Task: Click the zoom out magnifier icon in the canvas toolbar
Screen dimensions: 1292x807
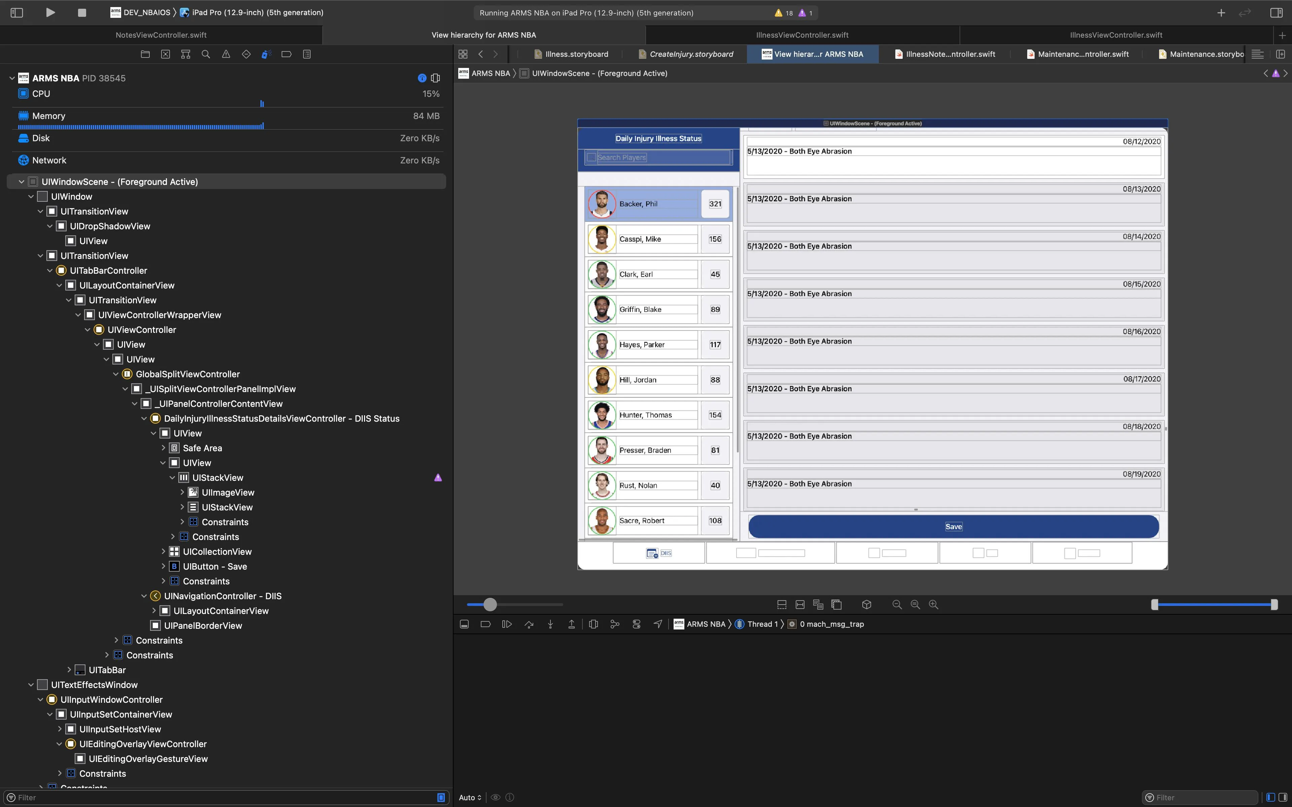Action: (x=897, y=604)
